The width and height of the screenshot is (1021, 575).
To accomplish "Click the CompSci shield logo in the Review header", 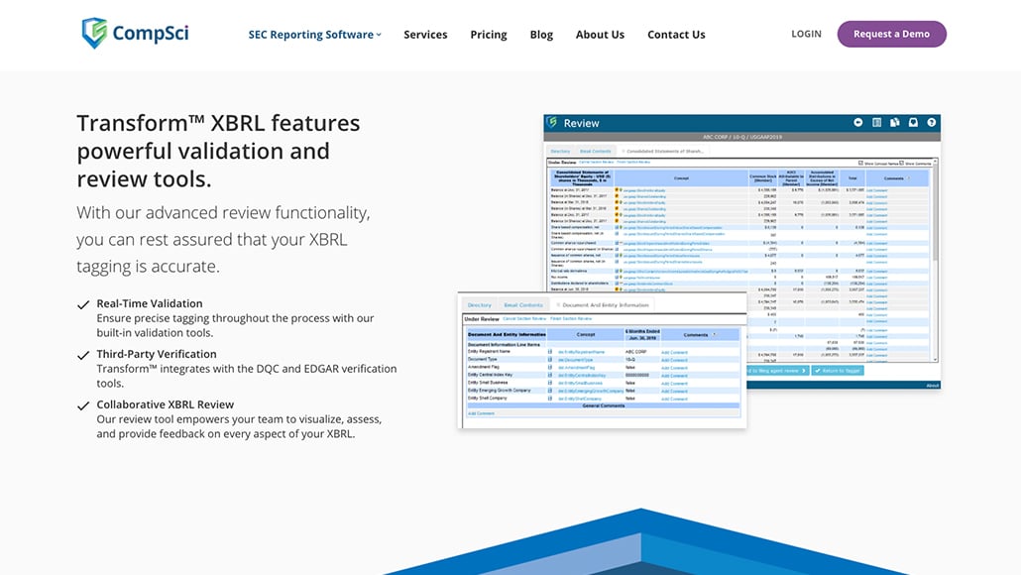I will (551, 121).
